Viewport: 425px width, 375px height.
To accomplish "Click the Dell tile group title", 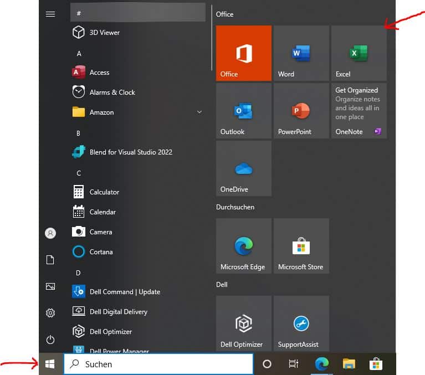I will (222, 285).
